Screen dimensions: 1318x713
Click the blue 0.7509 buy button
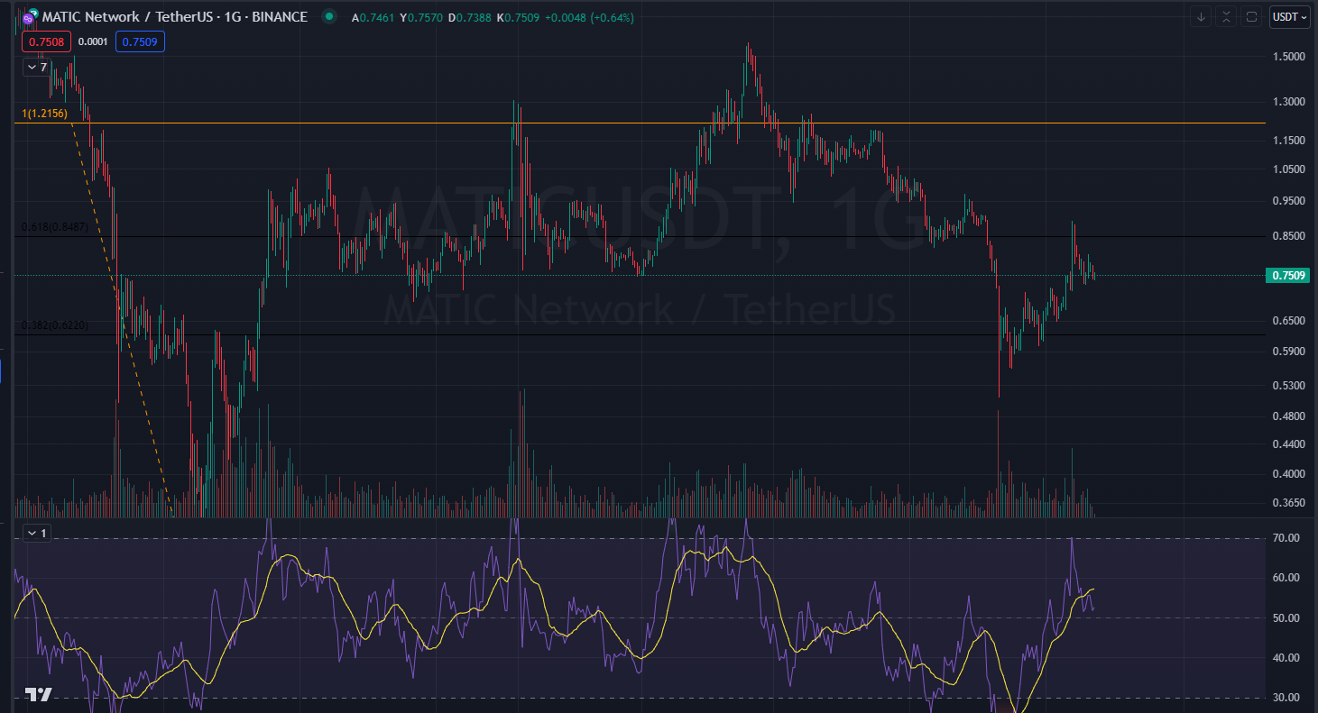[140, 41]
